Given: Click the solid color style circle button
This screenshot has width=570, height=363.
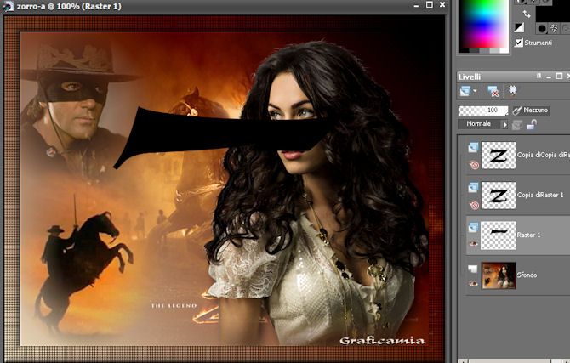Looking at the screenshot, I should [541, 28].
